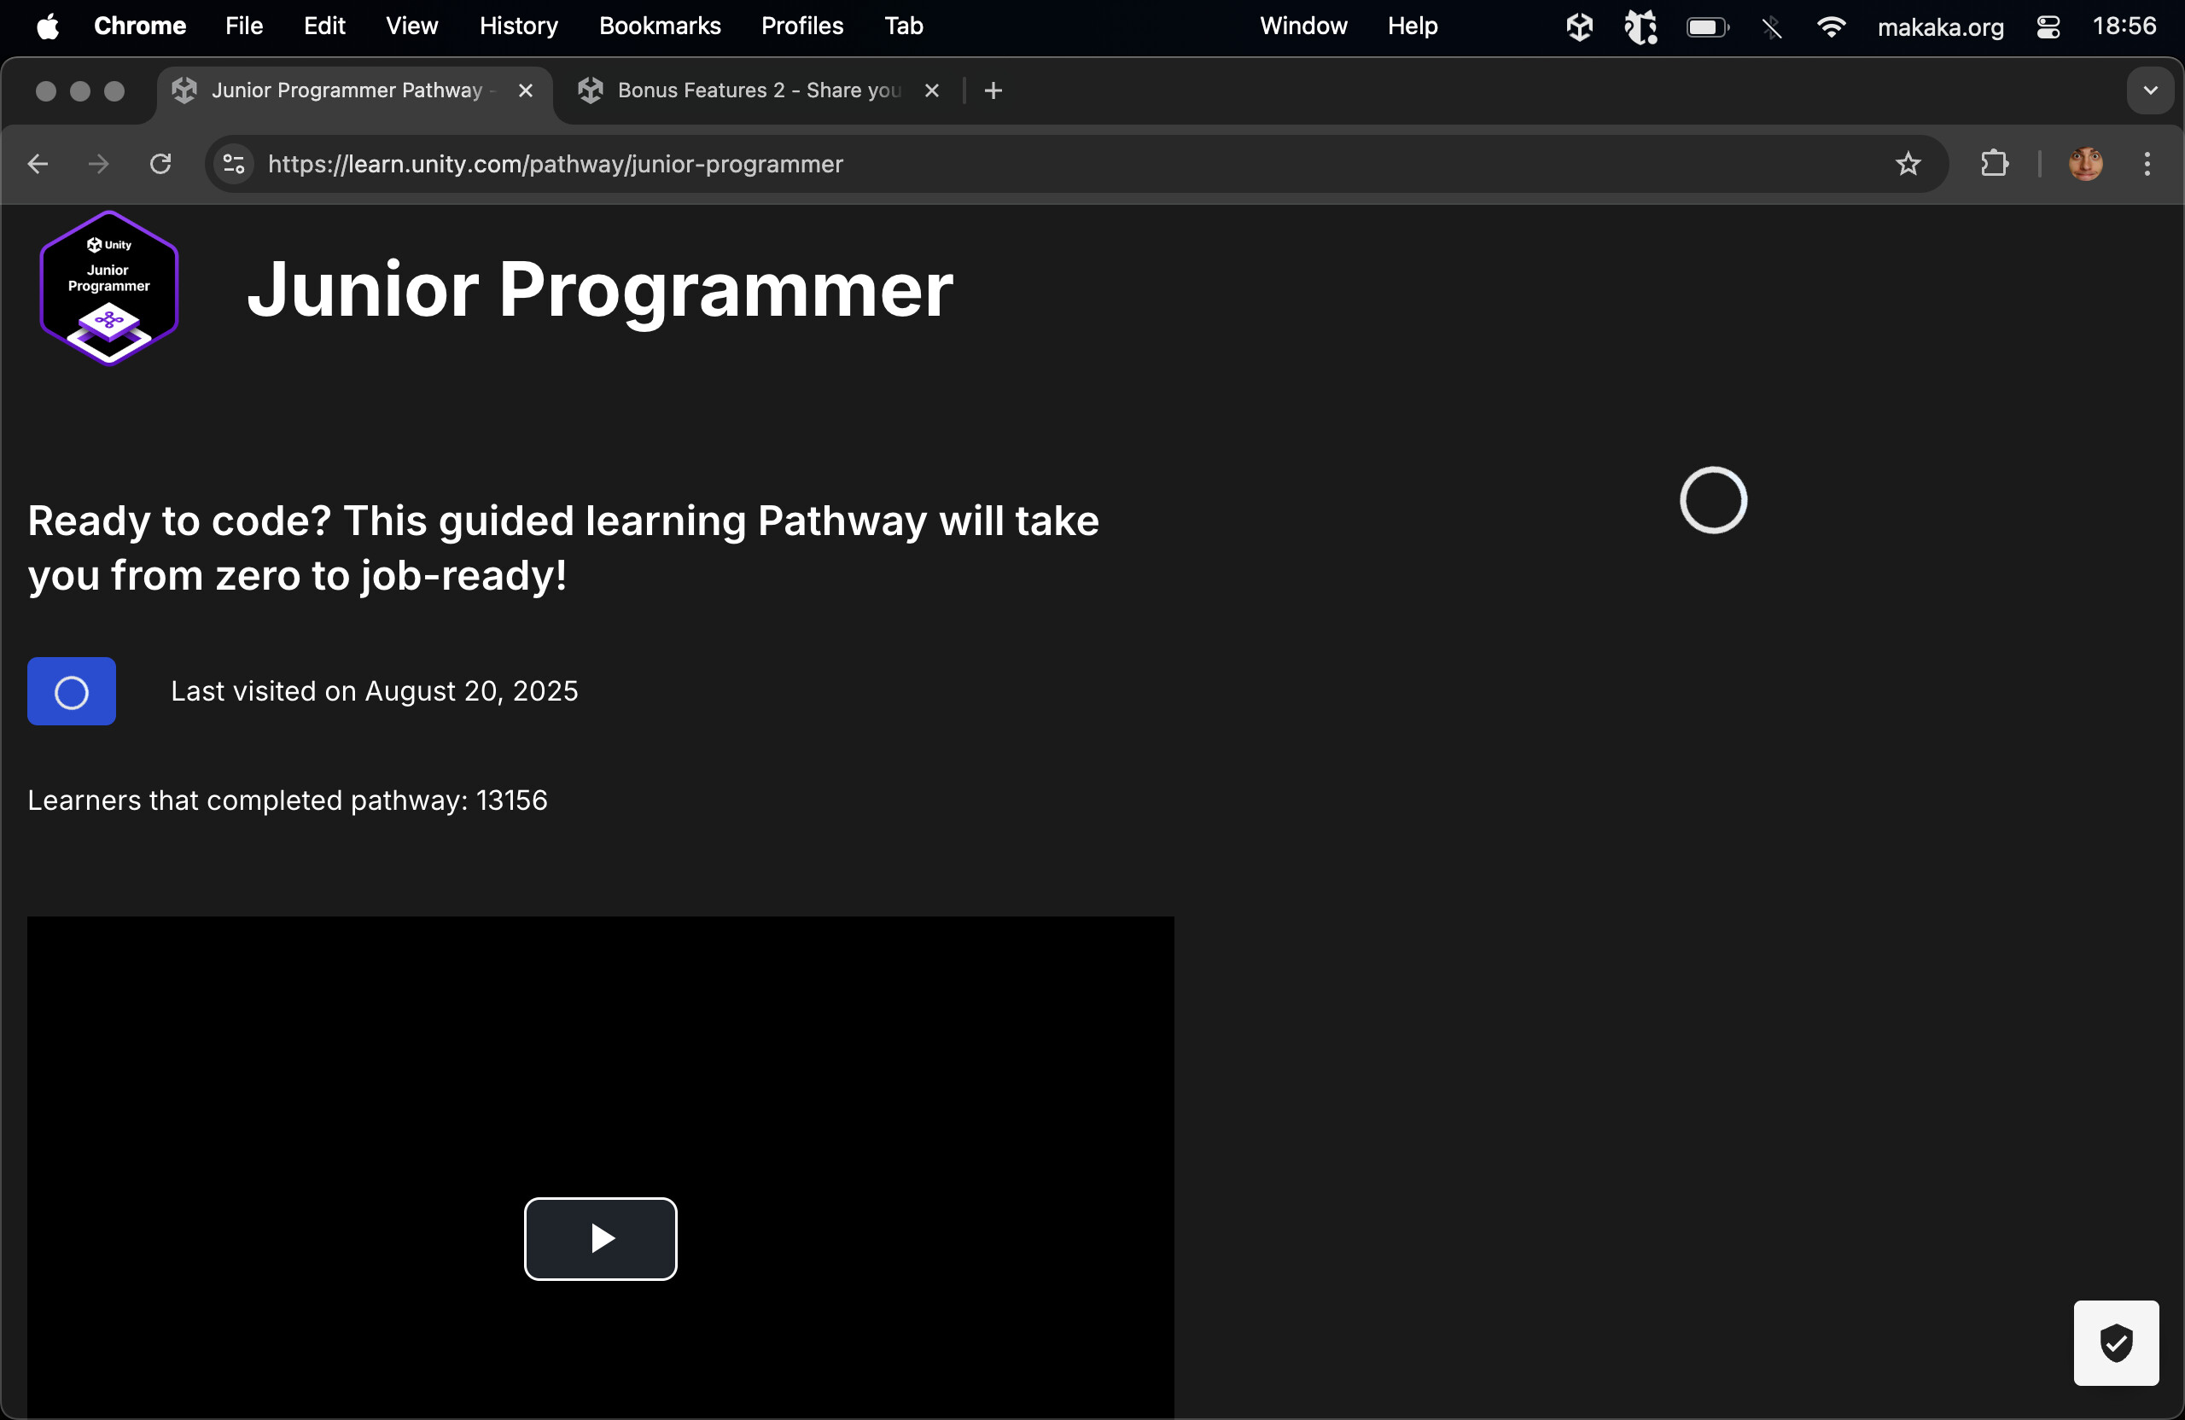Play the pathway intro video
The height and width of the screenshot is (1420, 2185).
point(600,1238)
